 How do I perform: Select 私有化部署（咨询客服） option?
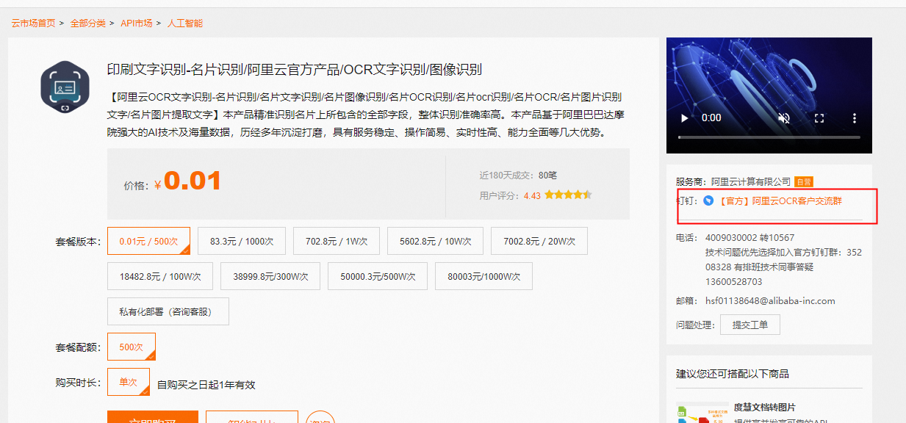[168, 311]
